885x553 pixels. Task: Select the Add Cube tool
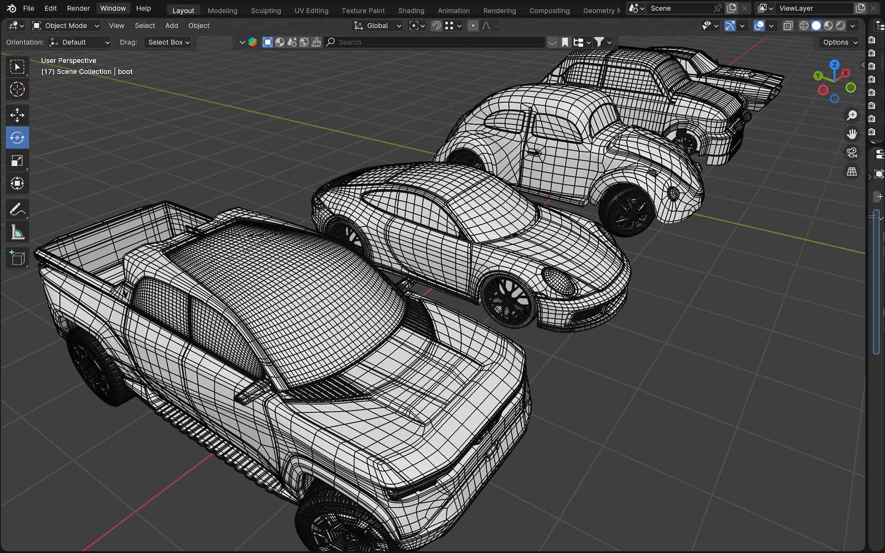click(x=17, y=258)
